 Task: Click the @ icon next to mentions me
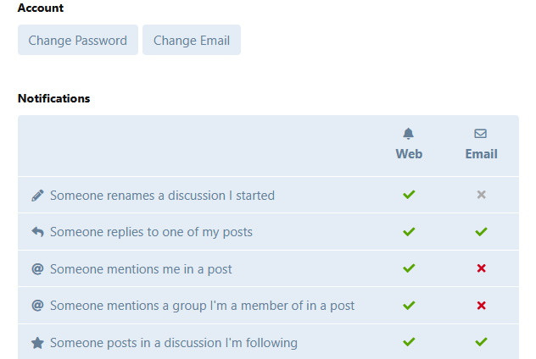pyautogui.click(x=37, y=269)
